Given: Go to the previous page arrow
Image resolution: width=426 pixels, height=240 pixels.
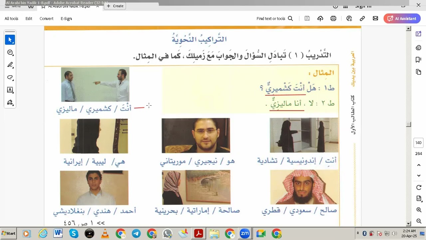Looking at the screenshot, I should coord(419,165).
